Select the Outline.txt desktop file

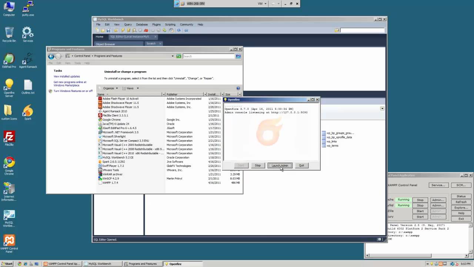point(28,87)
